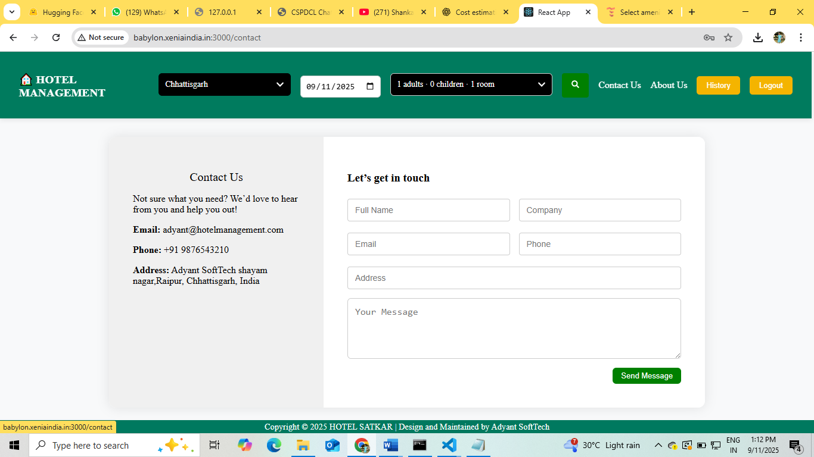Click the Send Message button

[x=647, y=375]
